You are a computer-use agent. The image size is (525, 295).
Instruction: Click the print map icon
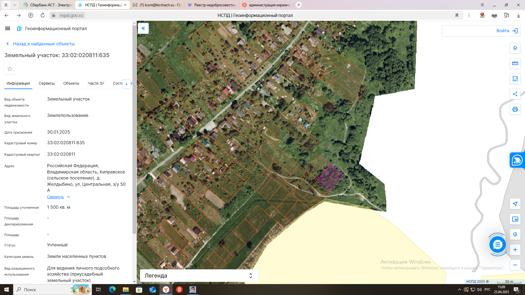515,109
